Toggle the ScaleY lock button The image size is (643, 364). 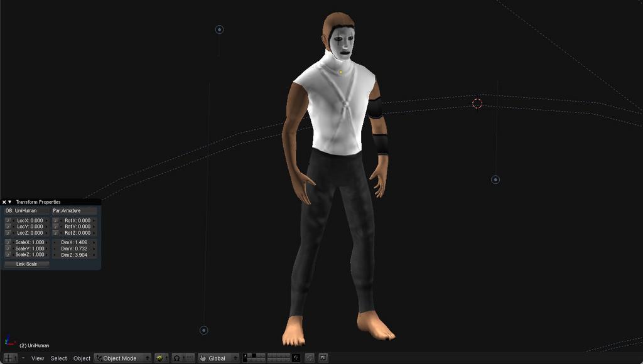8,249
